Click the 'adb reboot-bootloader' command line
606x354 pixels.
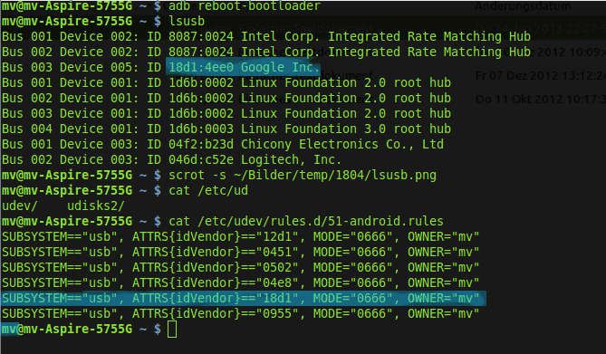click(x=161, y=5)
